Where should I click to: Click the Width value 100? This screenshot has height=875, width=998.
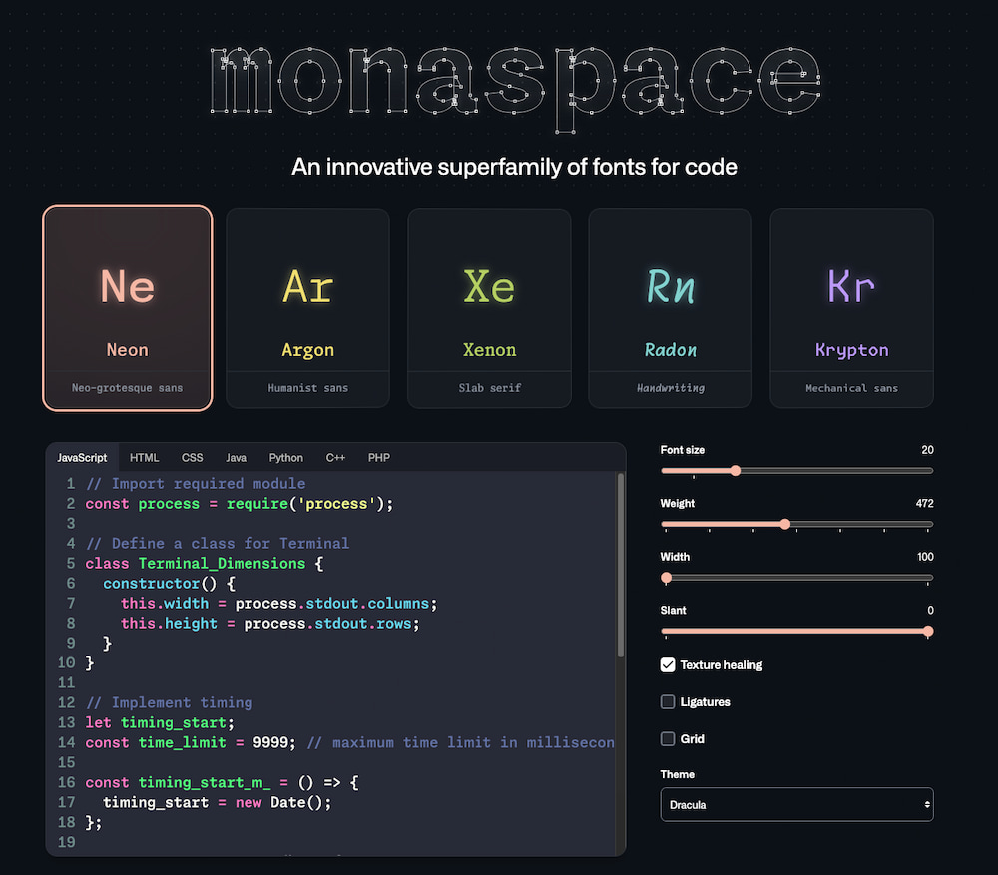click(925, 557)
